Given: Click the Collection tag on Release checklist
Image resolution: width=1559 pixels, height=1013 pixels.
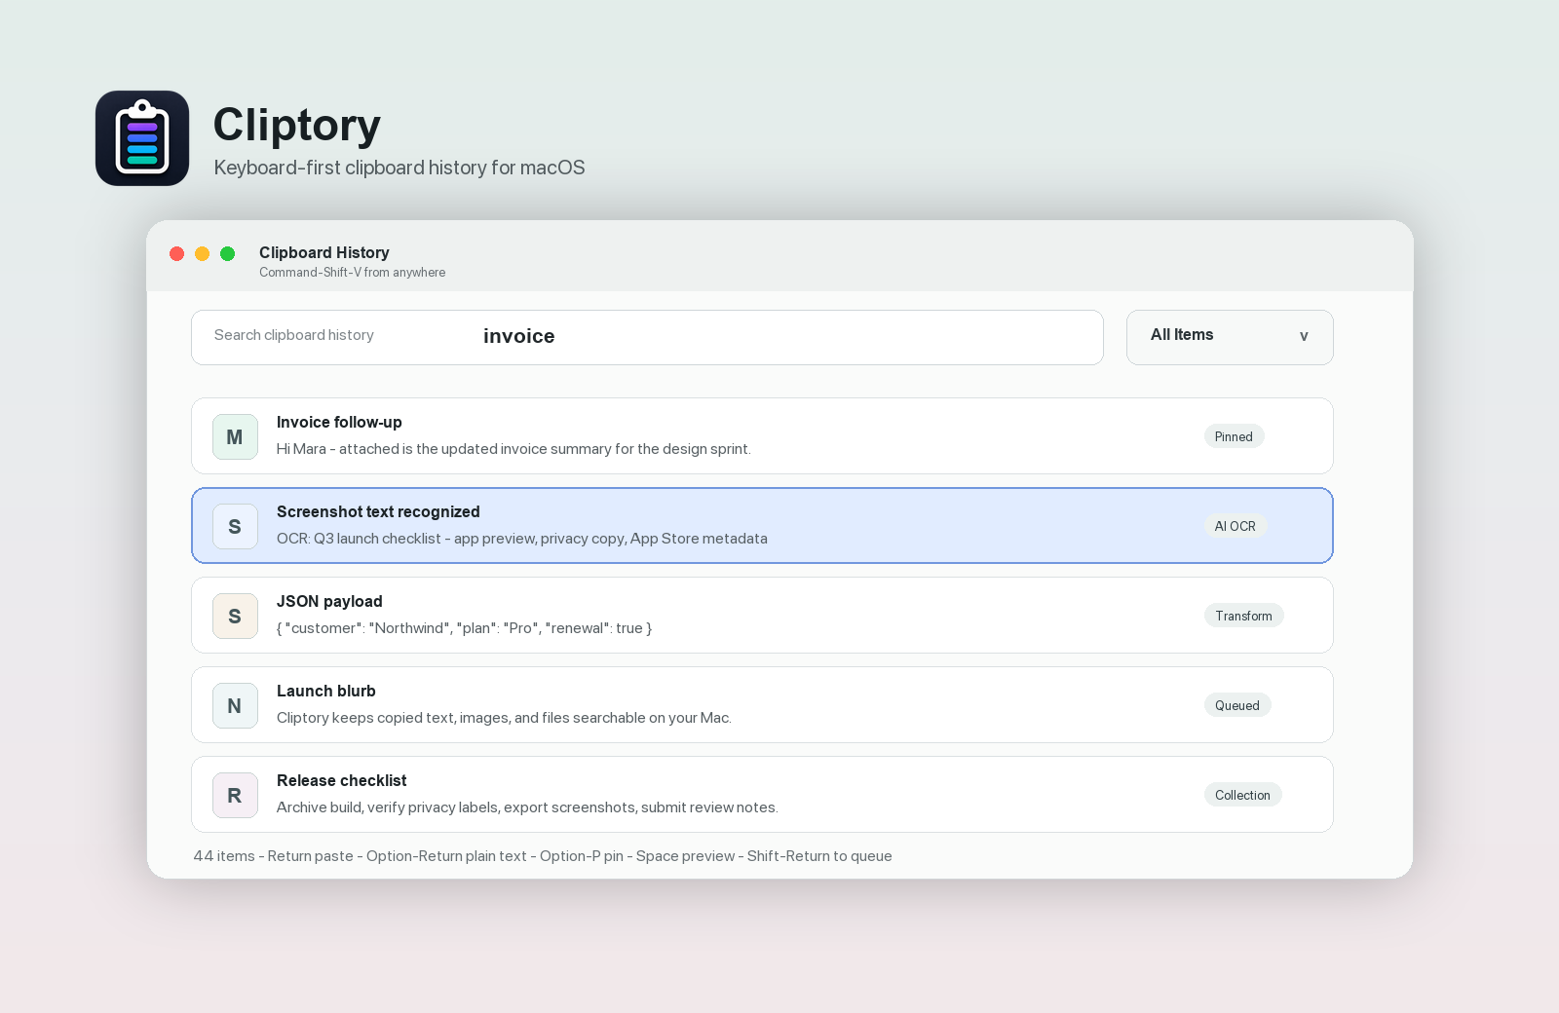Looking at the screenshot, I should pyautogui.click(x=1243, y=795).
